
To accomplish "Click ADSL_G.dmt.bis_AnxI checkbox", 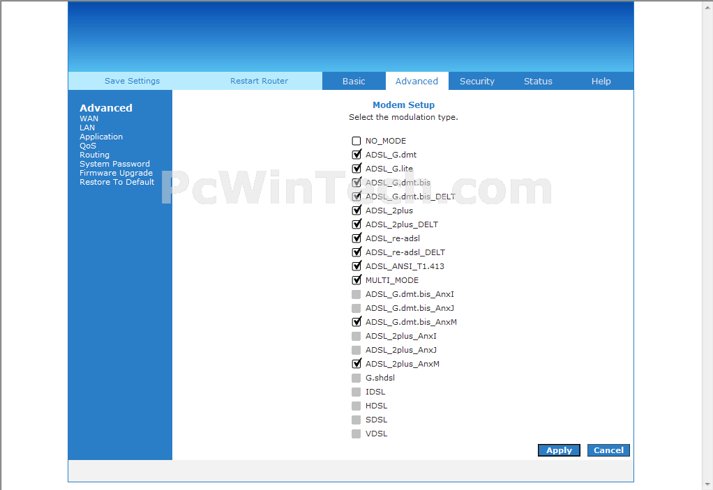I will [x=356, y=294].
